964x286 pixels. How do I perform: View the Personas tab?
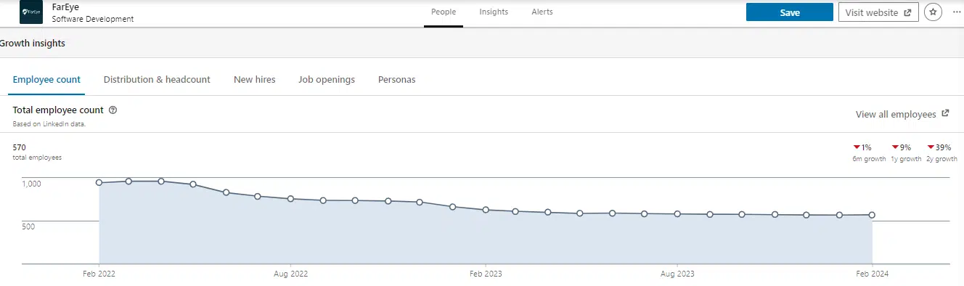397,80
